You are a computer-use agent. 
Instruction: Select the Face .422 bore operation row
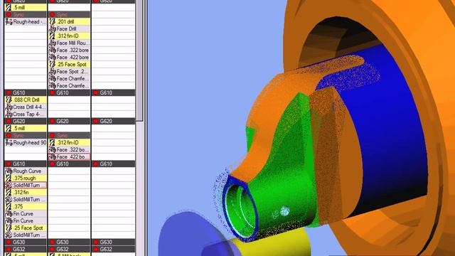(69, 57)
